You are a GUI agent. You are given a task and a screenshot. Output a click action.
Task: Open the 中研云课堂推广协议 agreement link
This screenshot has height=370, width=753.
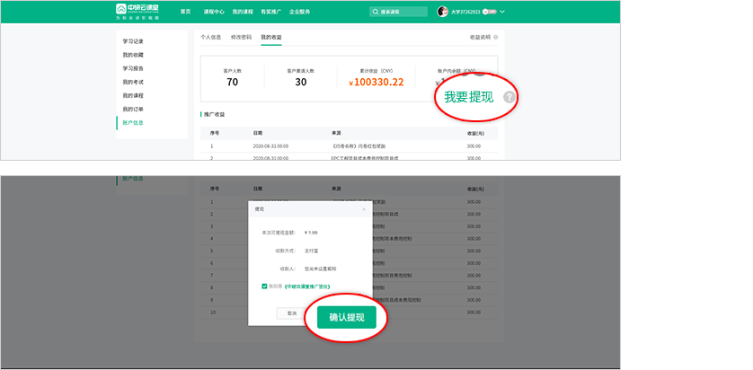tap(306, 286)
